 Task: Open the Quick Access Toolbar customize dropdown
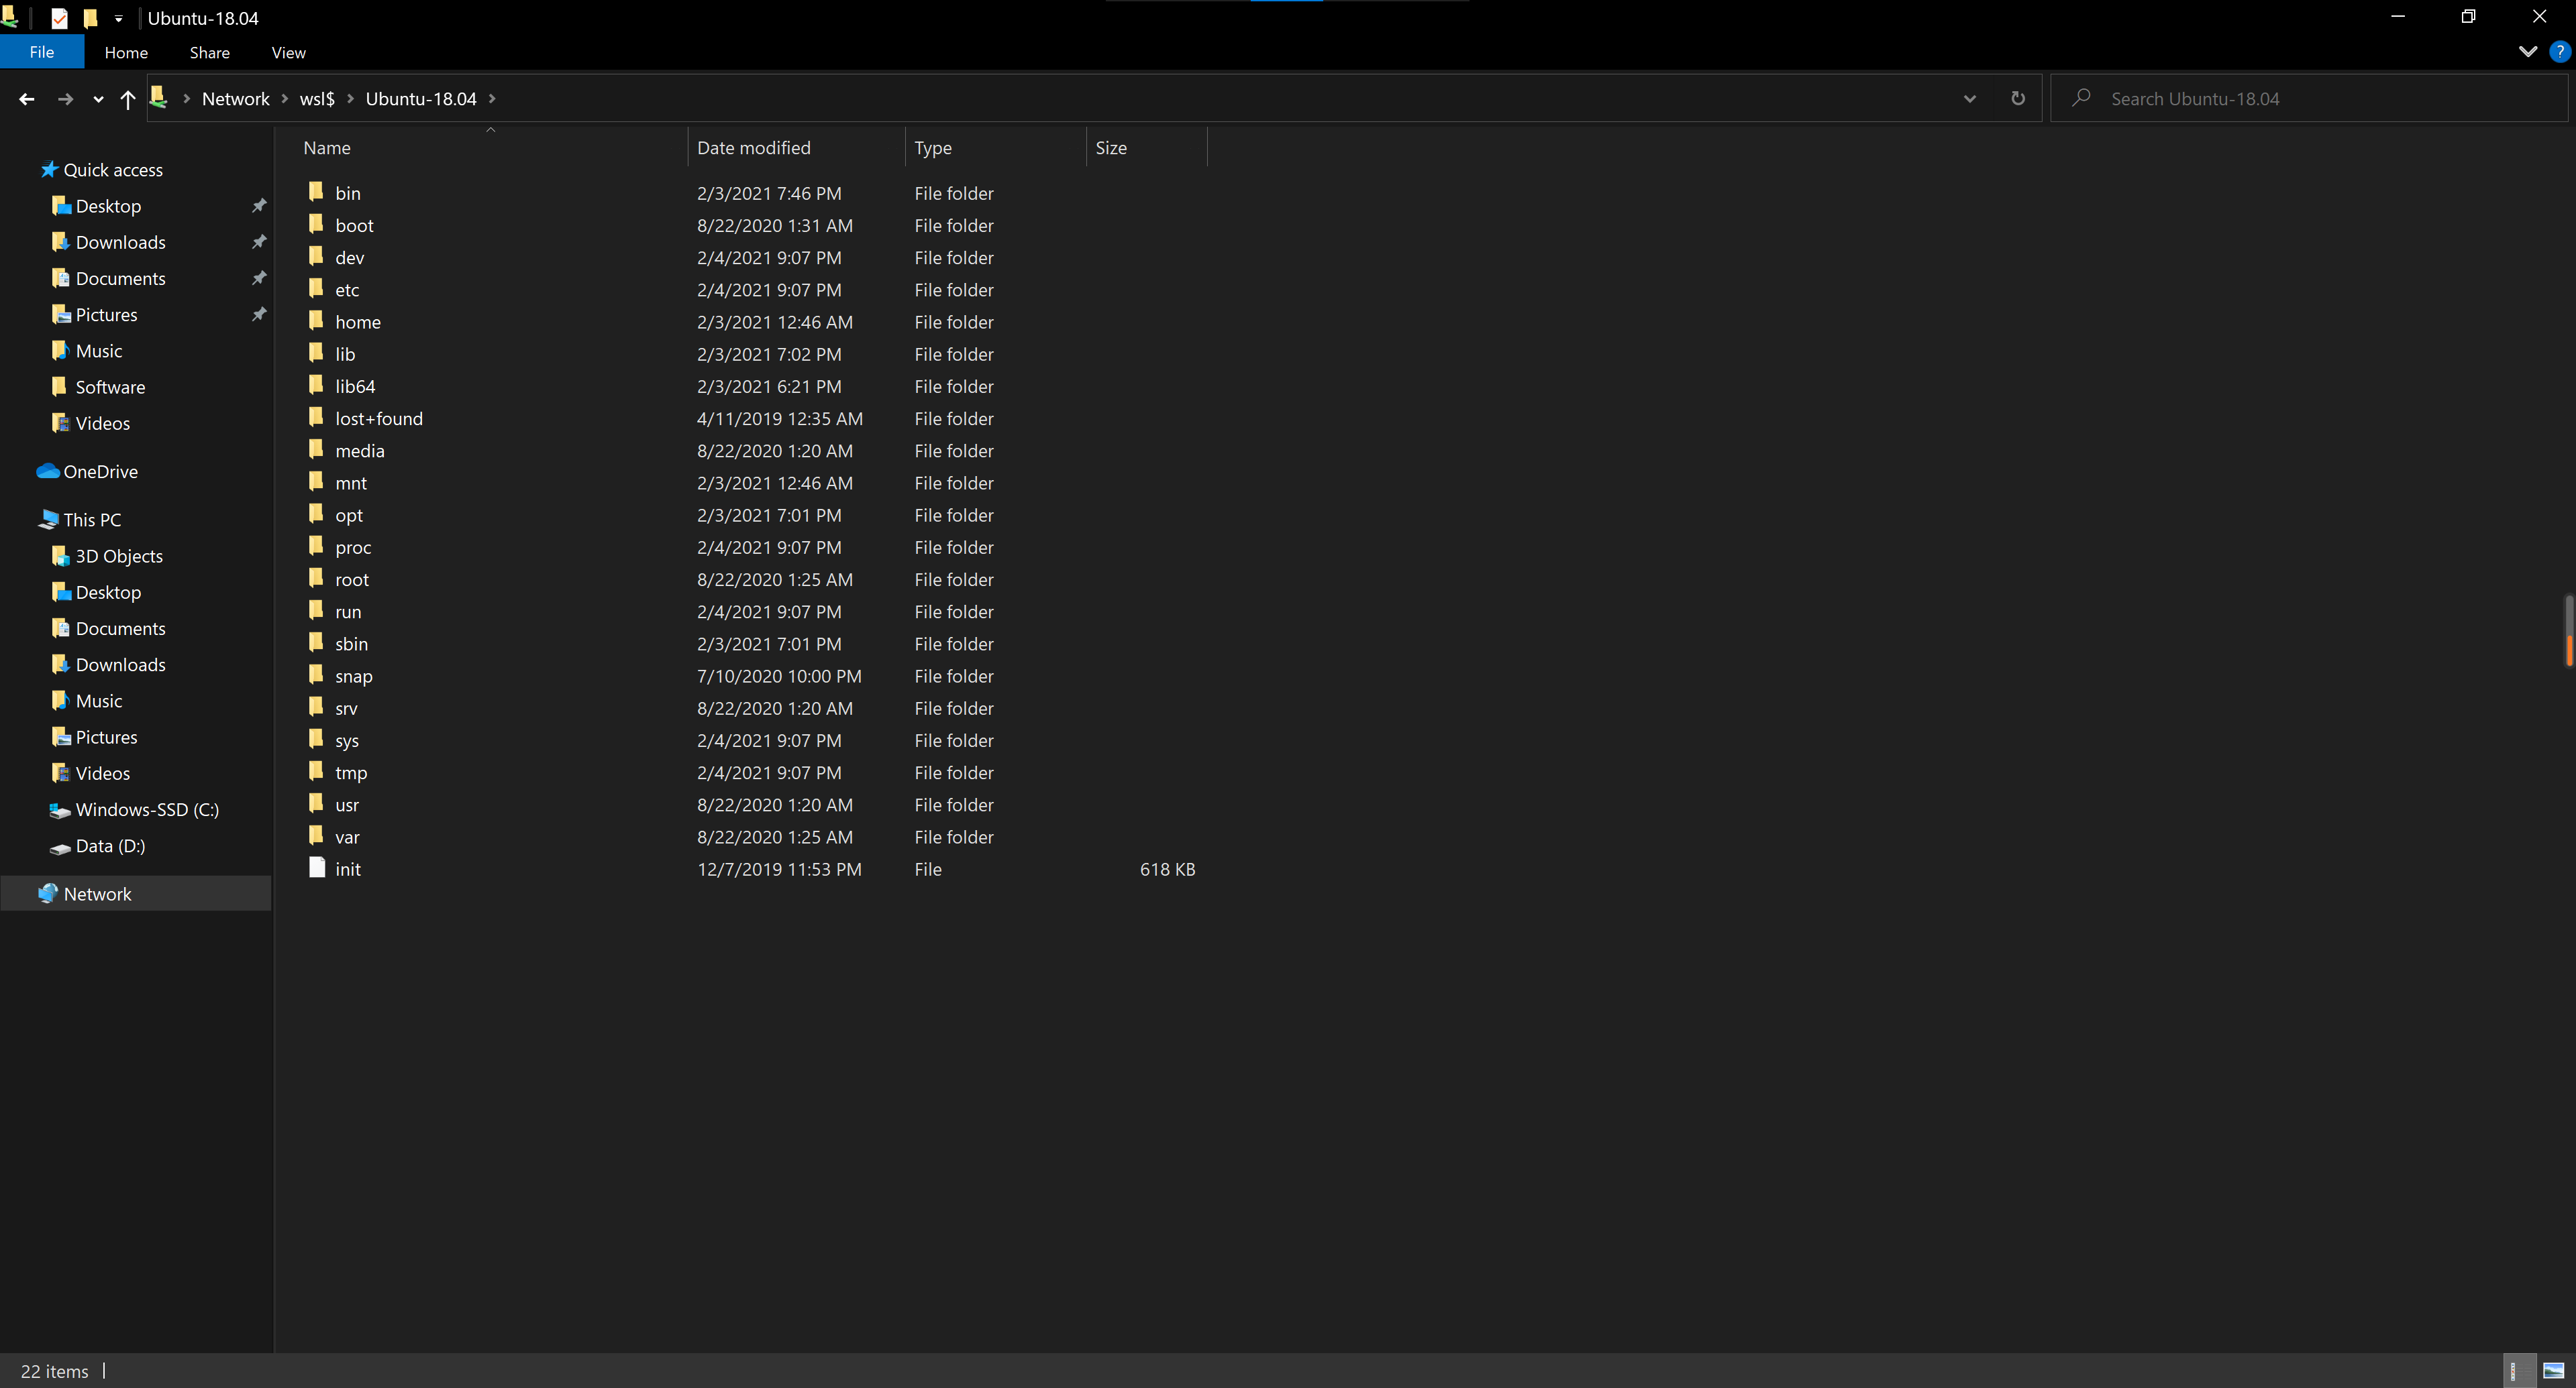click(119, 19)
